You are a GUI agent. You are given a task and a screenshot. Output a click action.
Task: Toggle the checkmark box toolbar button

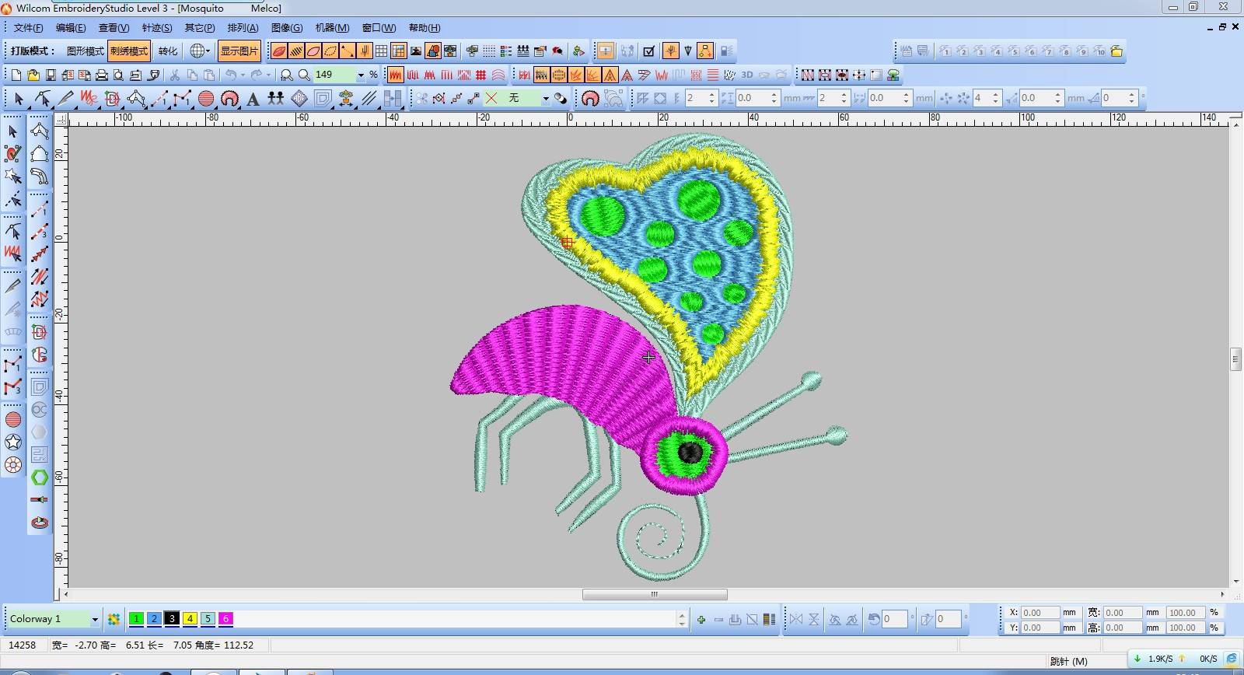coord(649,51)
